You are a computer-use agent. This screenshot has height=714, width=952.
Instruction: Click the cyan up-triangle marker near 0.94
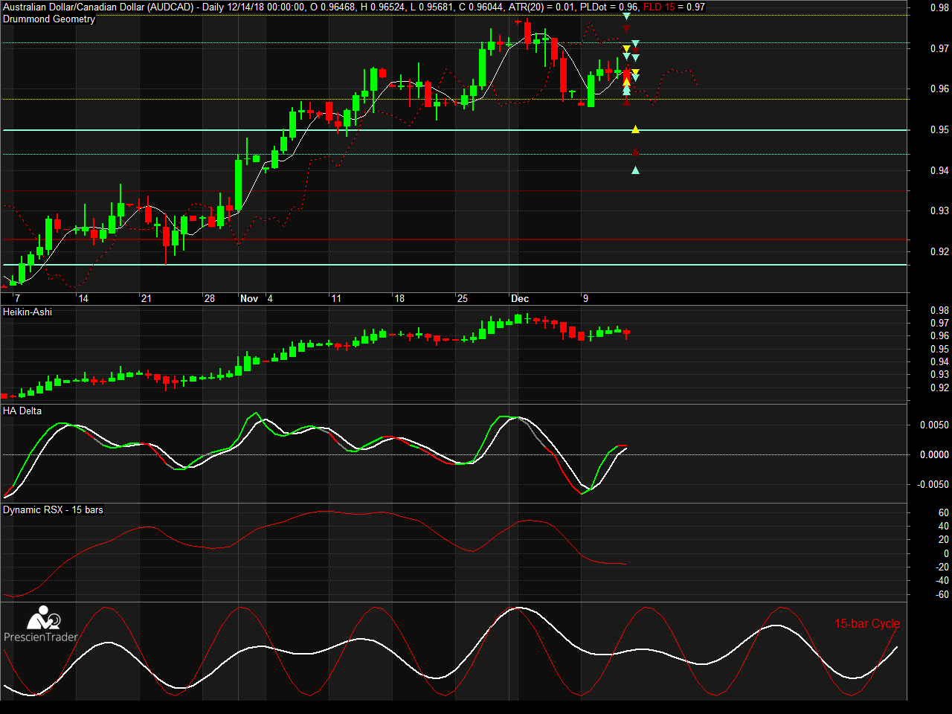[x=635, y=171]
